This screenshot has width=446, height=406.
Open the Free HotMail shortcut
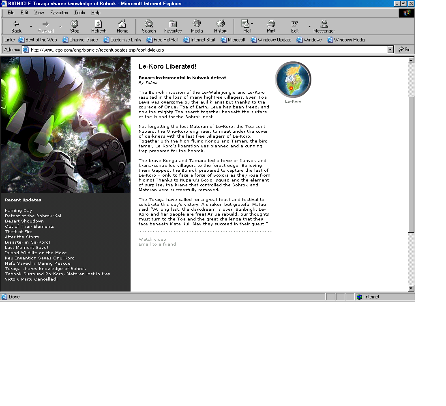coord(163,40)
